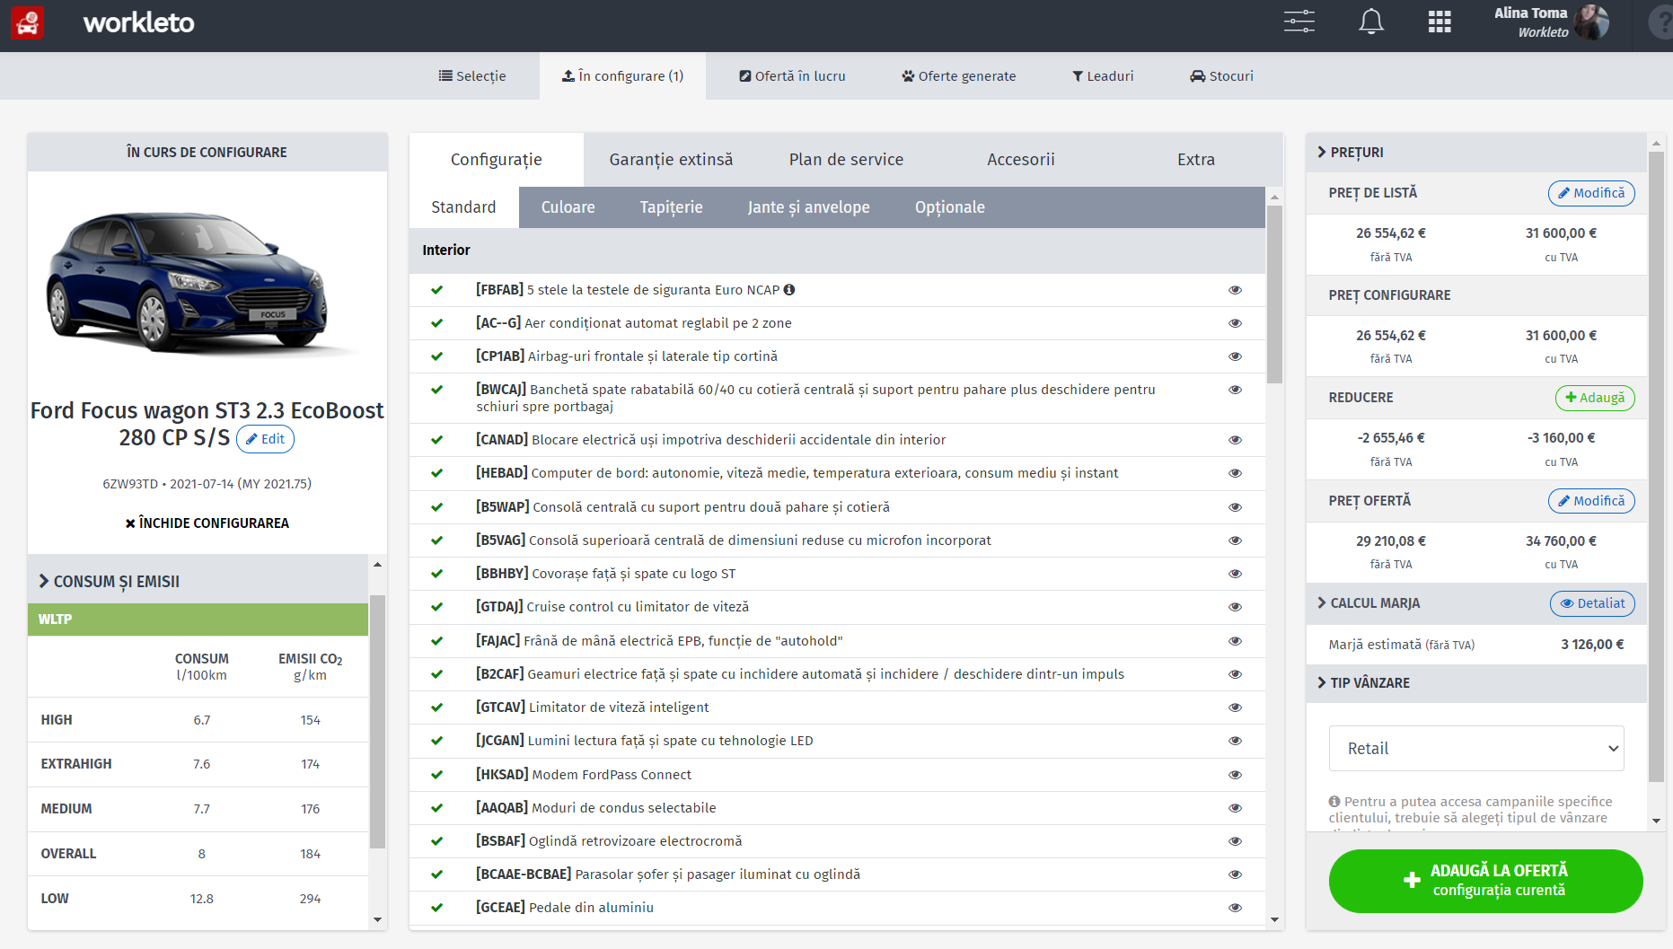This screenshot has height=949, width=1673.
Task: Toggle eye icon for GTDAJ cruise control row
Action: 1235,607
